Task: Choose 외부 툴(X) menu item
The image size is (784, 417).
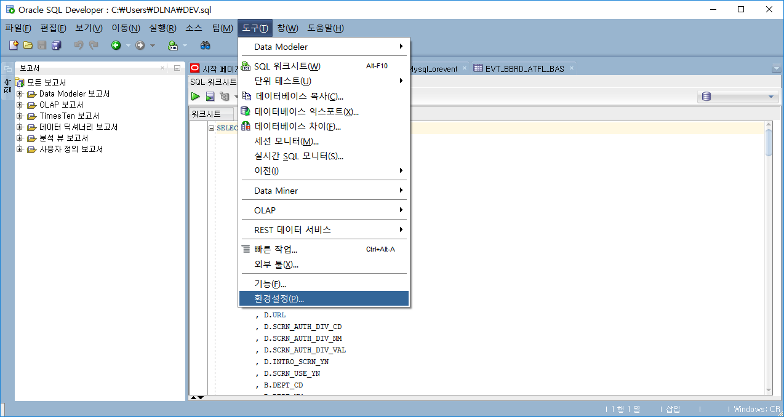Action: point(324,264)
